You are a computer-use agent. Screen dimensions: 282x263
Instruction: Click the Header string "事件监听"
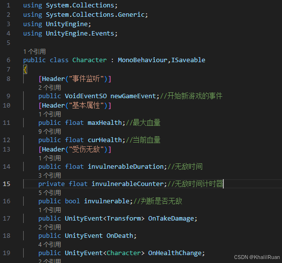click(86, 78)
